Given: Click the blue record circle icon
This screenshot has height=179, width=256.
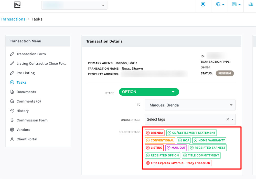Looking at the screenshot, I should [203, 4].
